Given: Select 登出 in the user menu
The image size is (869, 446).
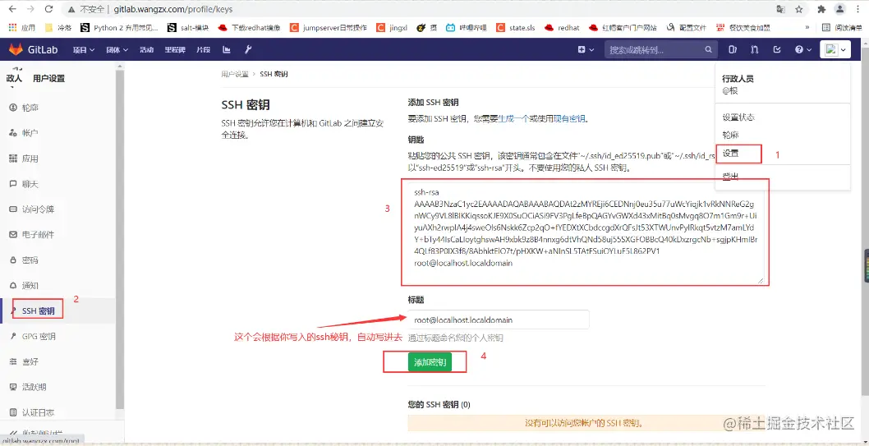Looking at the screenshot, I should tap(730, 177).
